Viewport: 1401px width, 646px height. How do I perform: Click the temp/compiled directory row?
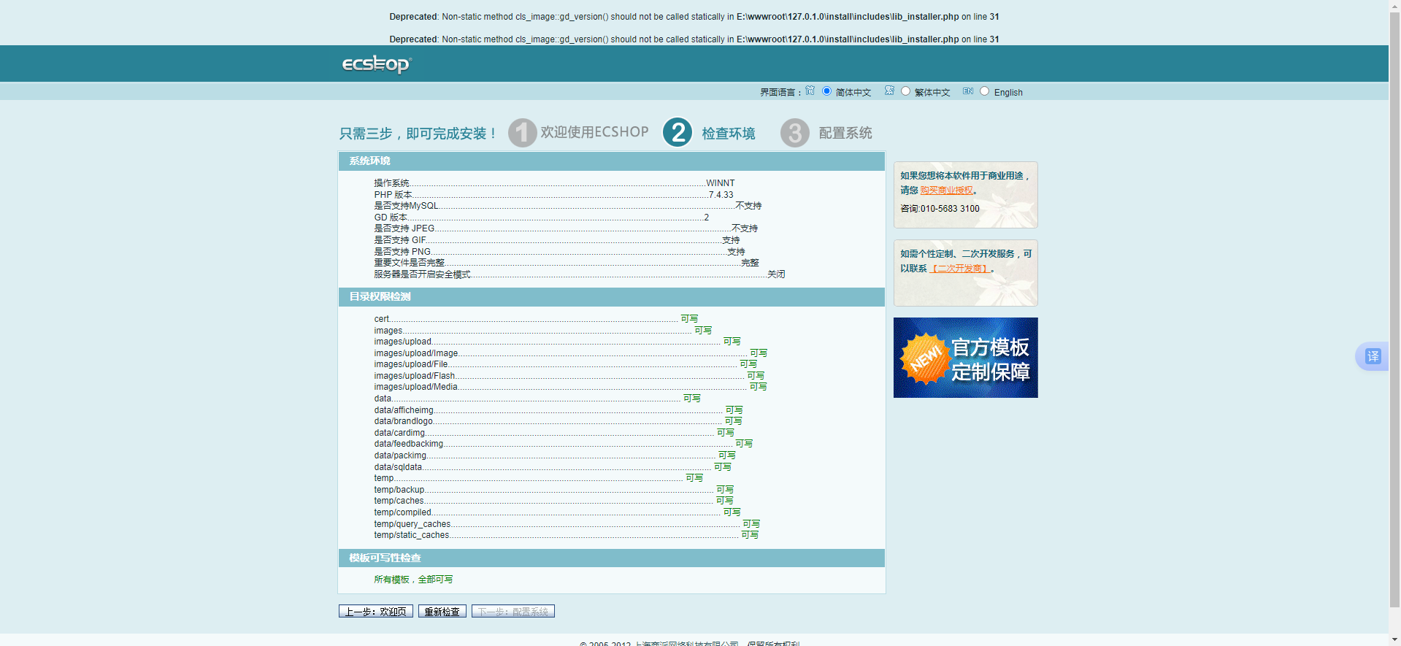tap(557, 512)
